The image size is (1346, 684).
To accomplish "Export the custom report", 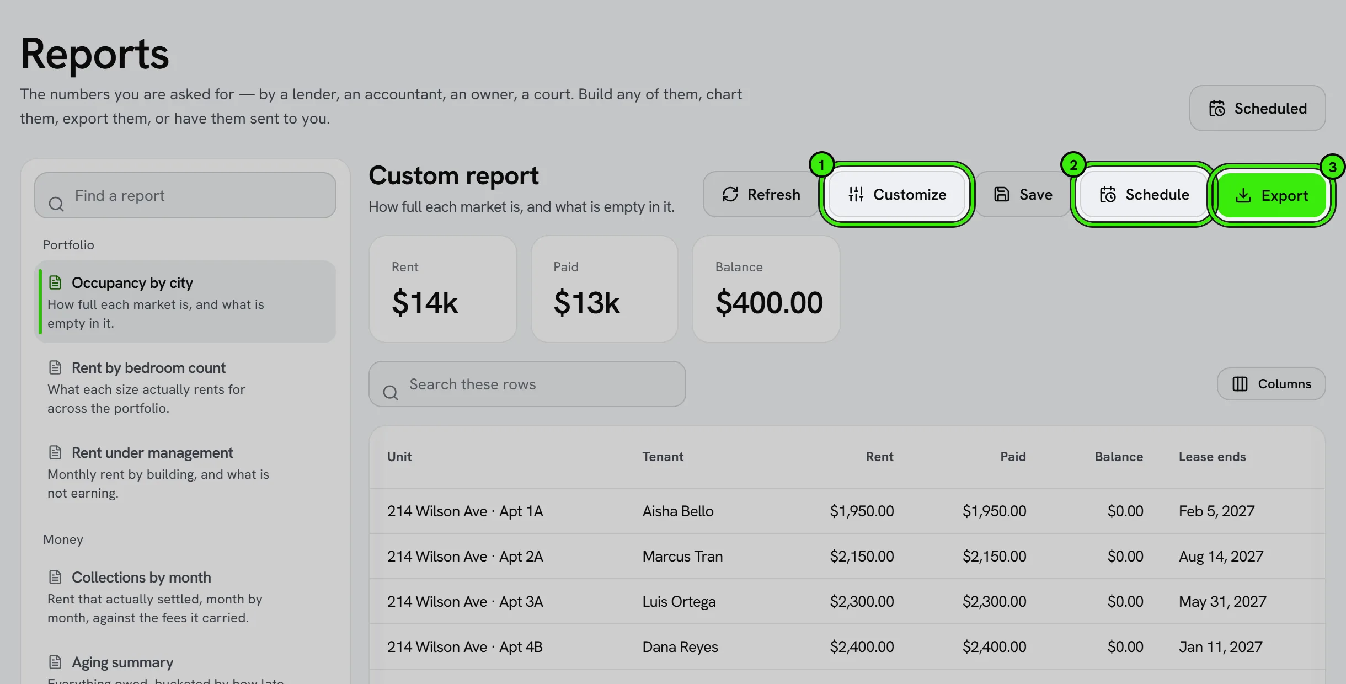I will (x=1272, y=195).
